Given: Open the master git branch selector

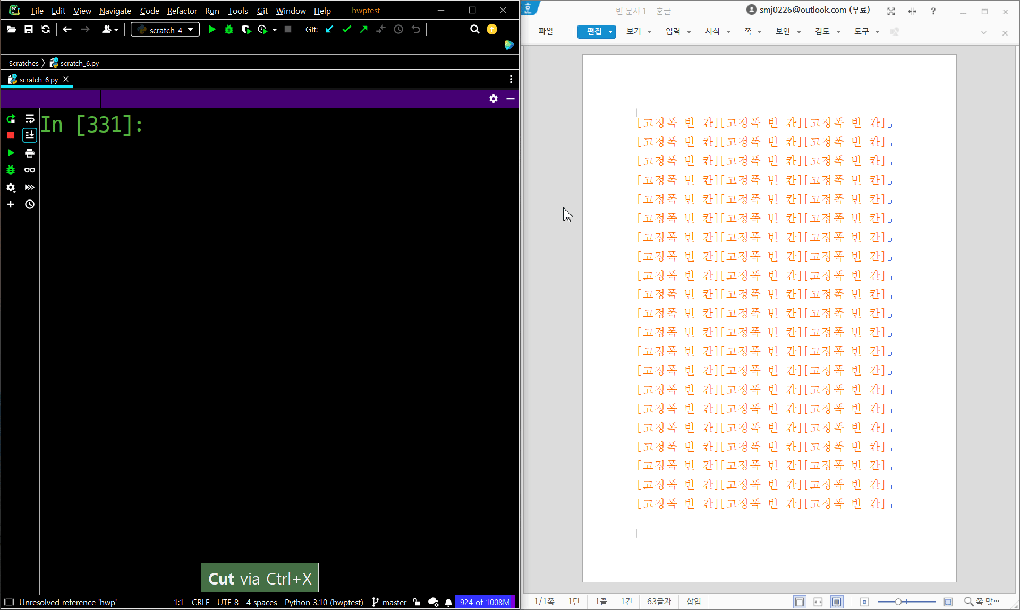Looking at the screenshot, I should pyautogui.click(x=389, y=602).
